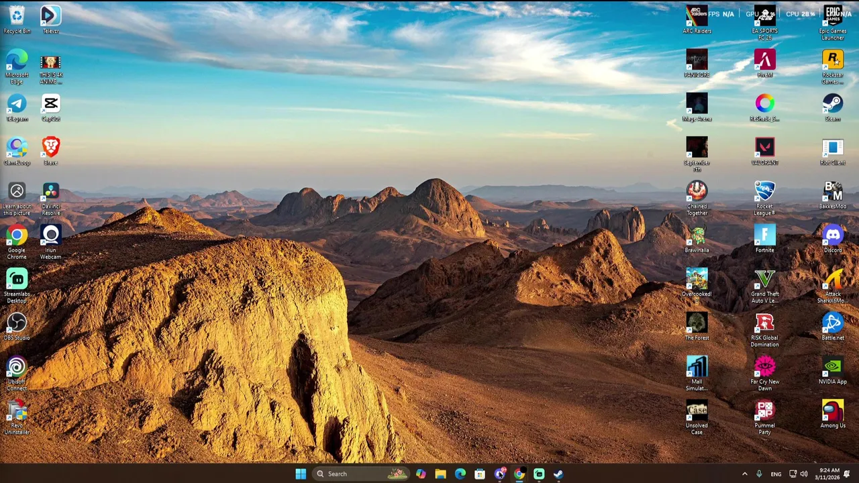Select the Telegram desktop shortcut

[x=17, y=107]
